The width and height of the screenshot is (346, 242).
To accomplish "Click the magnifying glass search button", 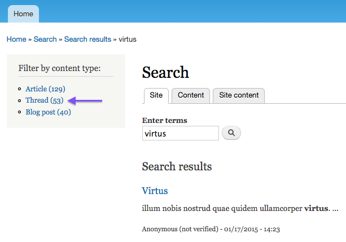I will 231,133.
